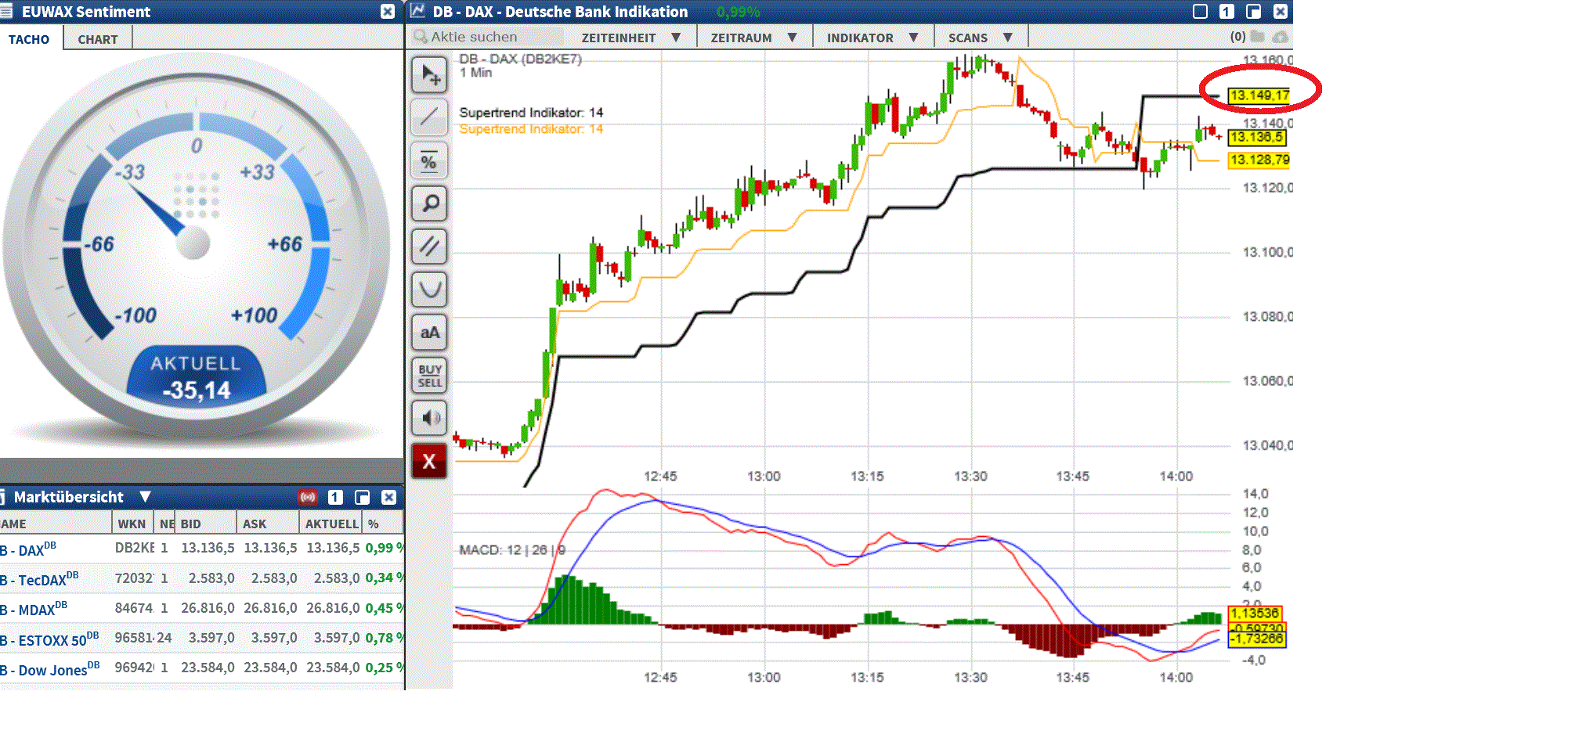Open the chart zoom magnifier tool
This screenshot has width=1586, height=738.
tap(429, 203)
